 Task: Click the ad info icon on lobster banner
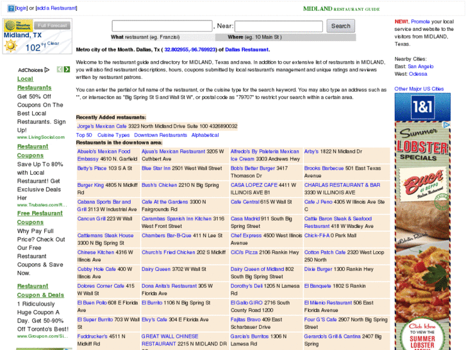coord(446,125)
